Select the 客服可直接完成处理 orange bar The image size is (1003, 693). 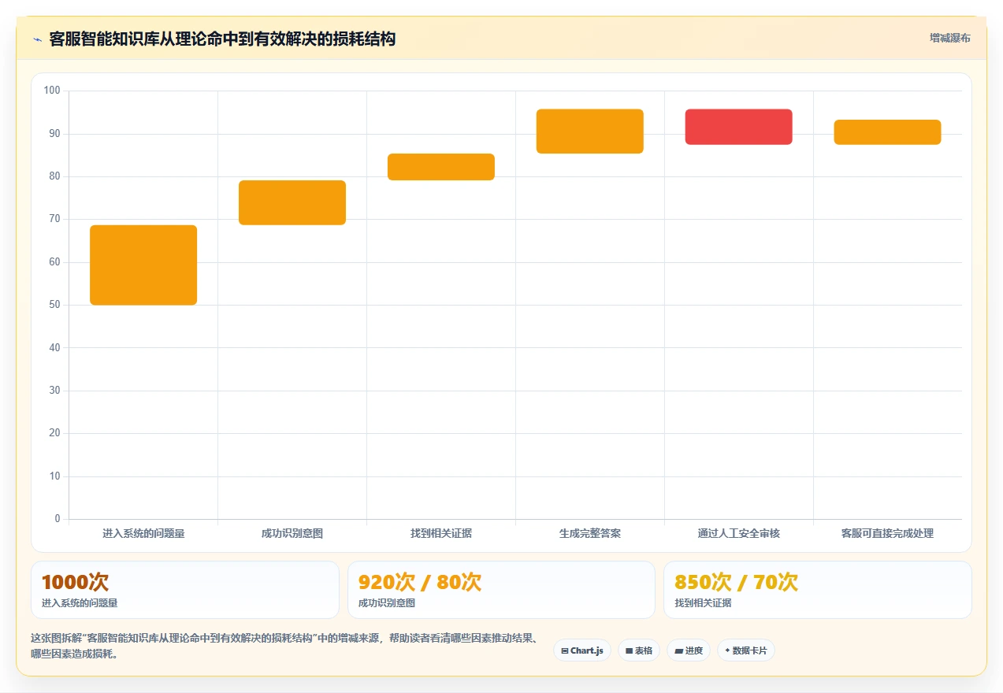[x=888, y=132]
